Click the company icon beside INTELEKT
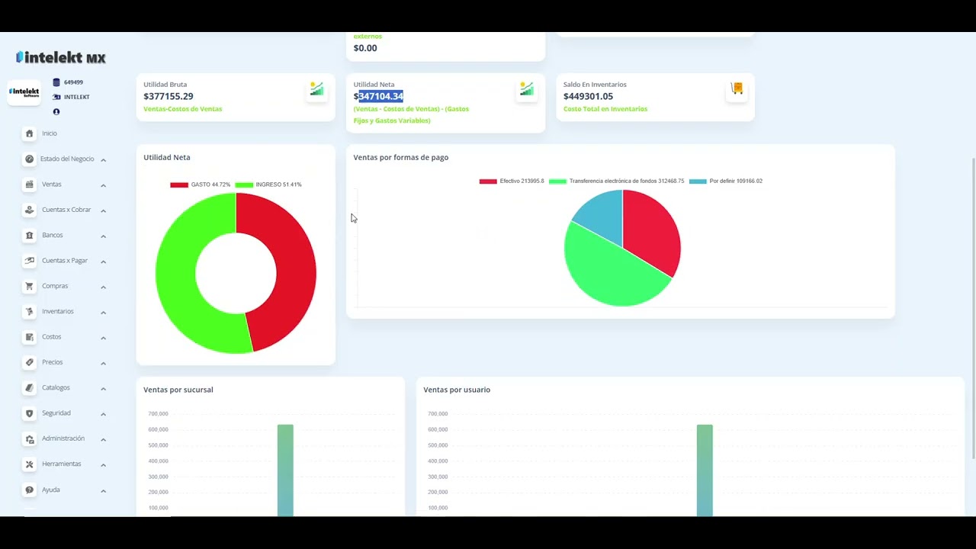976x549 pixels. tap(56, 97)
